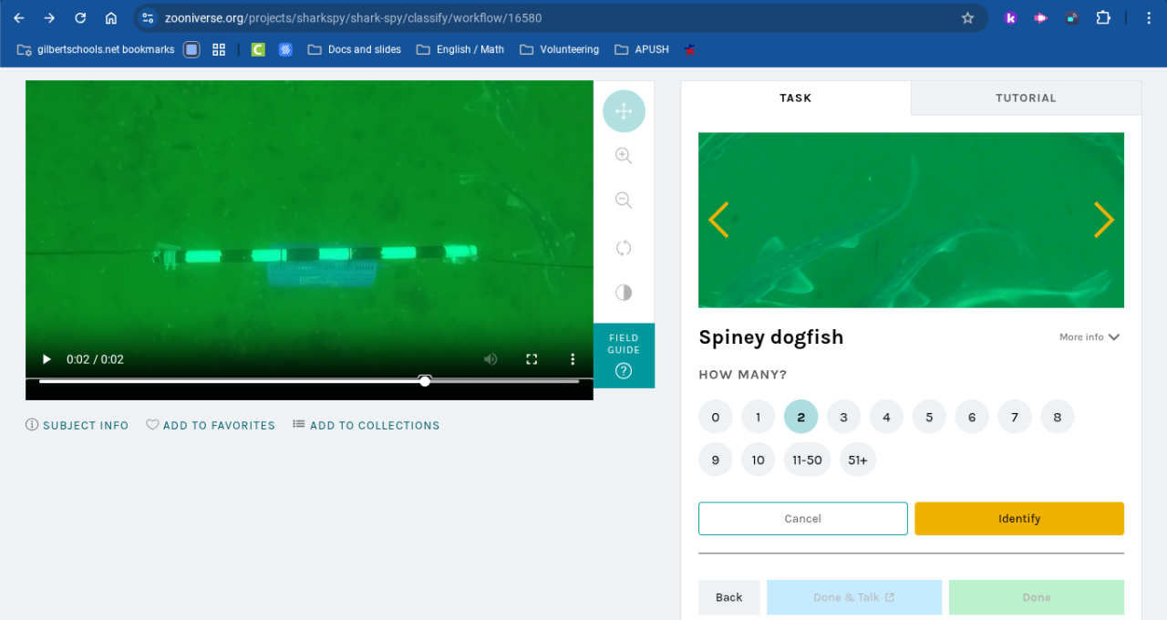
Task: Open the browser home page
Action: coord(111,18)
